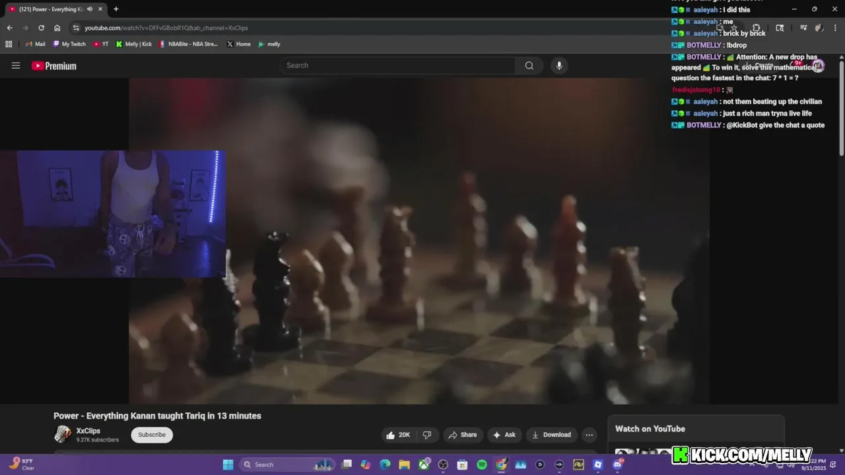Viewport: 845px width, 475px height.
Task: Switch to Chrome on the taskbar
Action: pos(501,464)
